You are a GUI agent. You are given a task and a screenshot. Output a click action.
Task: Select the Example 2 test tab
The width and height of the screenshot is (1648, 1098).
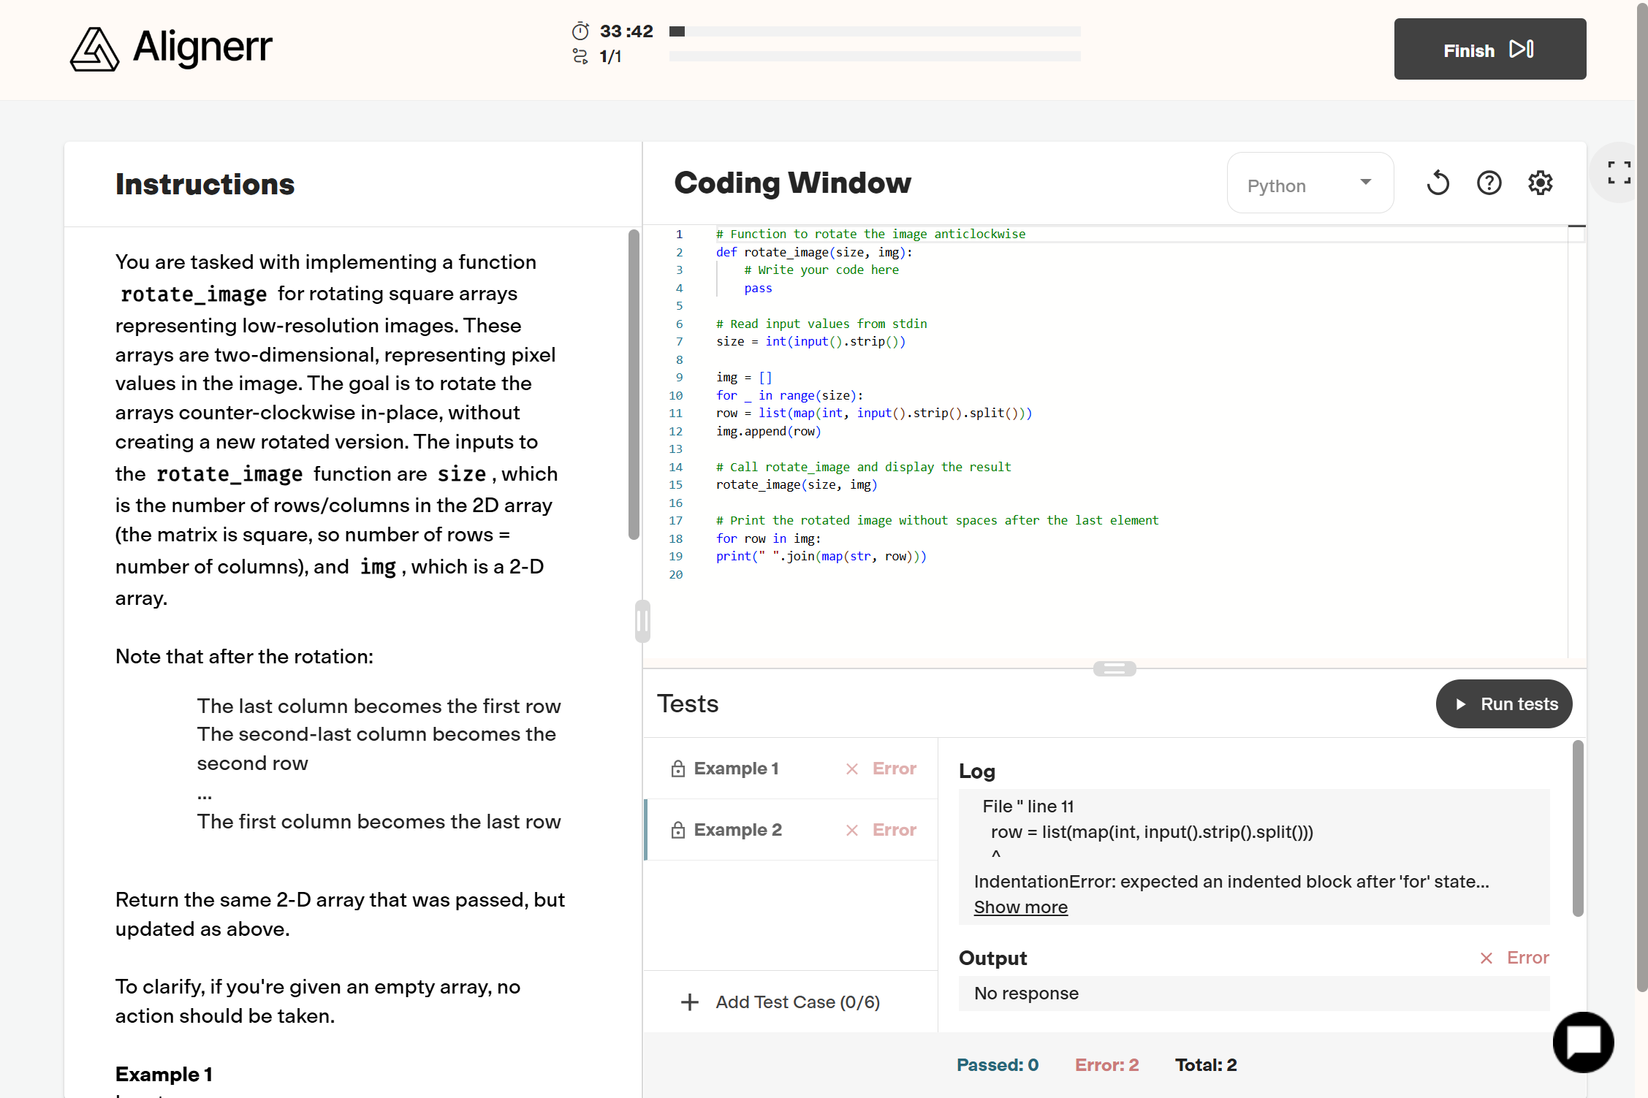pyautogui.click(x=791, y=830)
